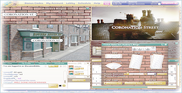Open the emoticon smiley picker
This screenshot has width=182, height=93.
(64, 86)
